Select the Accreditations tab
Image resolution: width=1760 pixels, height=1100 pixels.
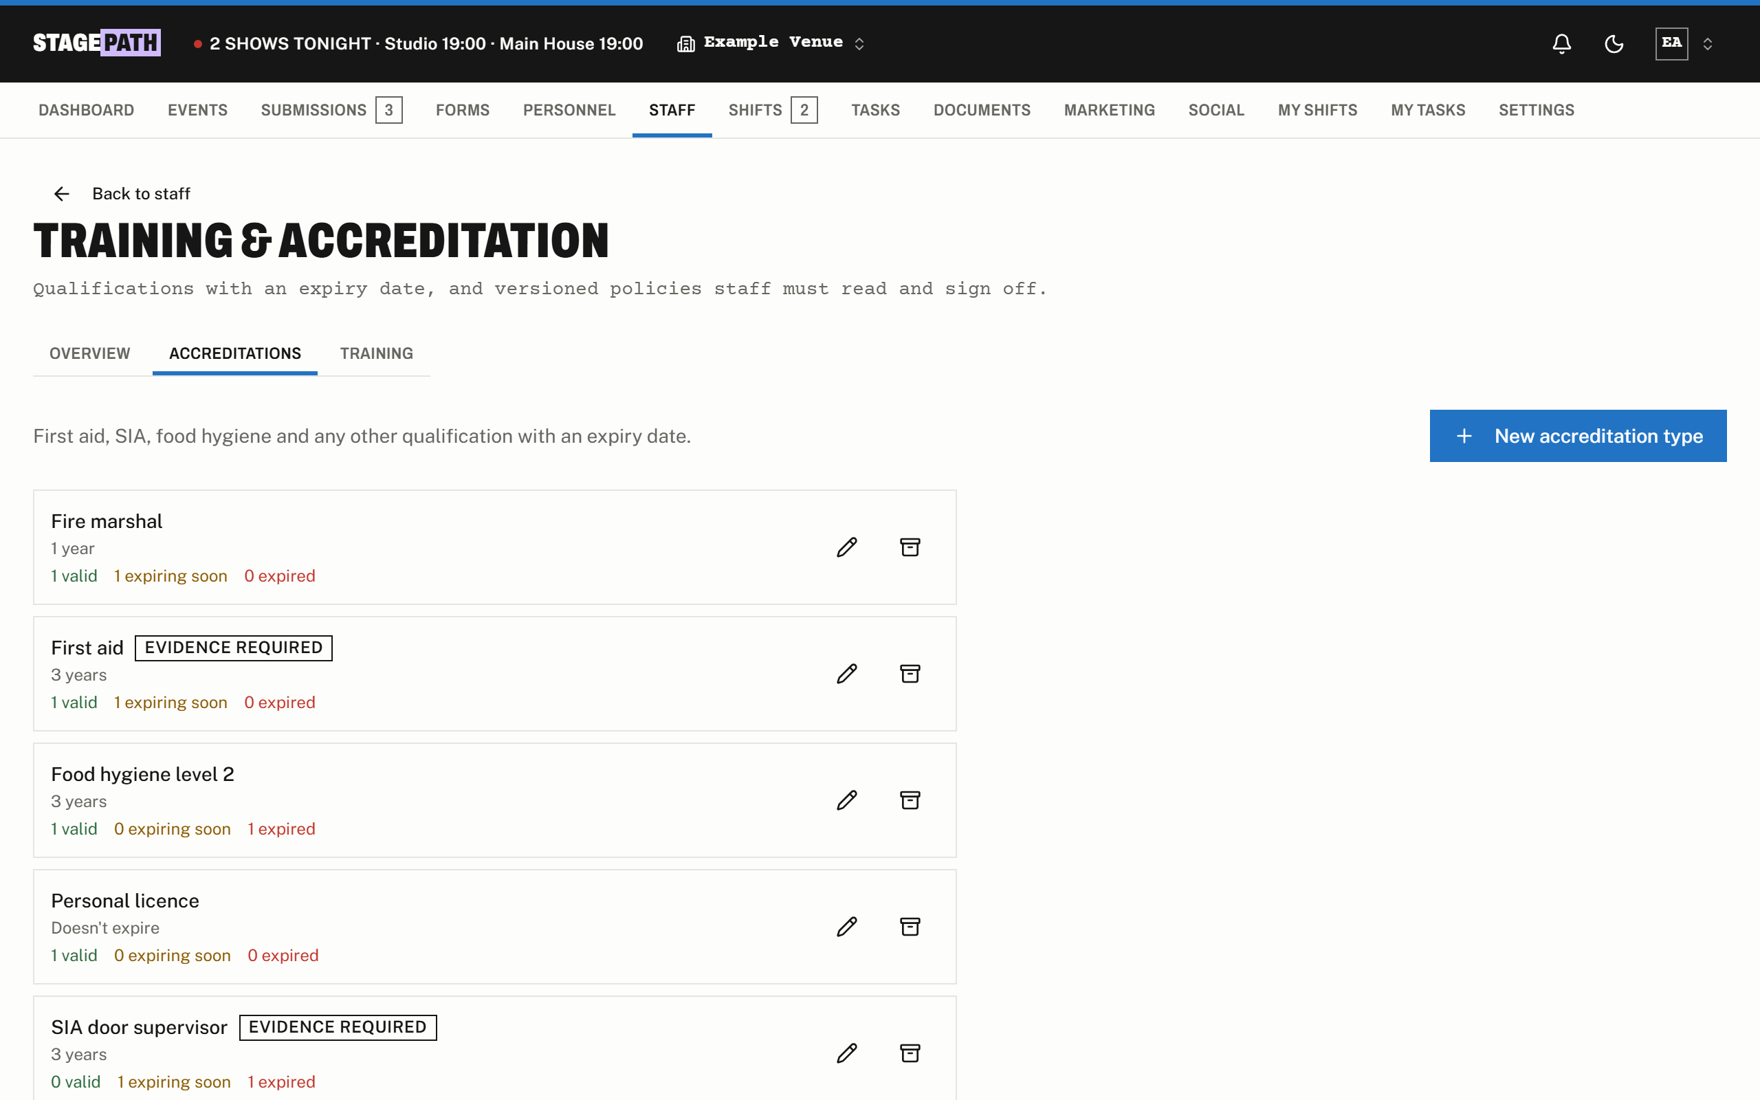point(235,353)
